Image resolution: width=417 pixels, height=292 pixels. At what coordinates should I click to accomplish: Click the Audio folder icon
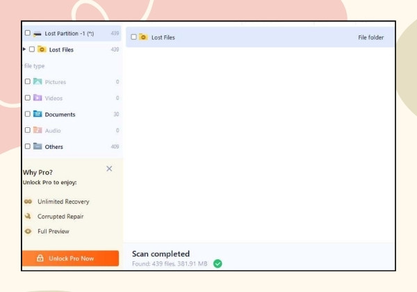38,130
